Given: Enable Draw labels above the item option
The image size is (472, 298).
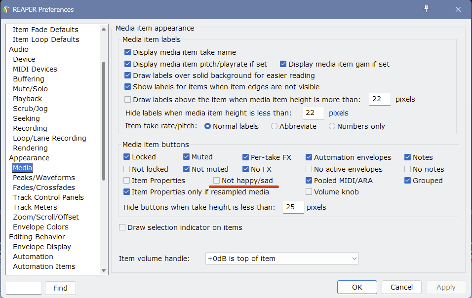Looking at the screenshot, I should pos(128,99).
